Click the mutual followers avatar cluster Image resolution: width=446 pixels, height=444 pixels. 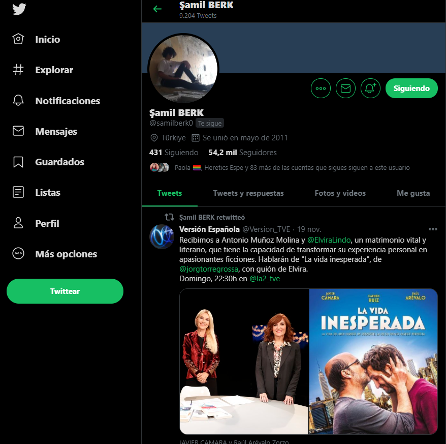coord(160,167)
